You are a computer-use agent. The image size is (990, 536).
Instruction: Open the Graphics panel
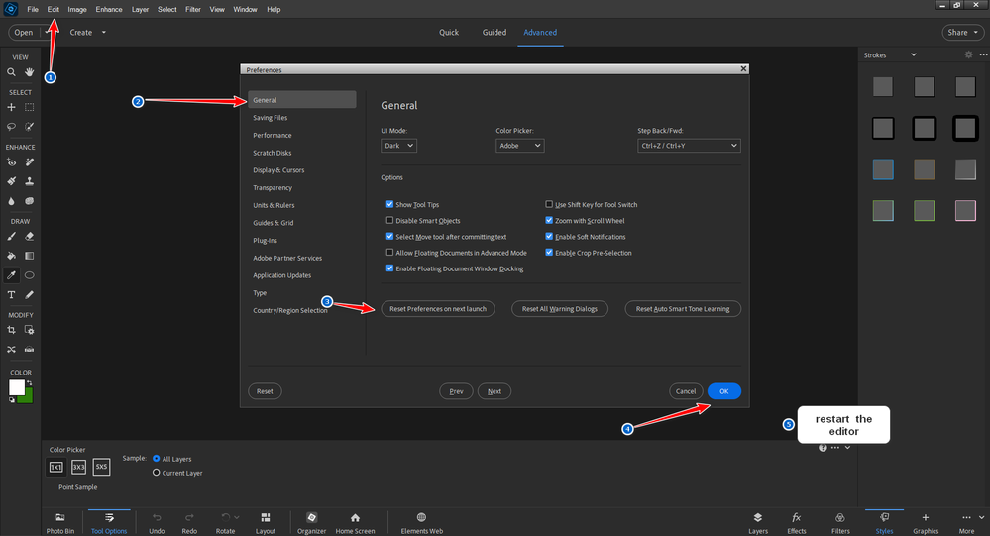pos(926,523)
